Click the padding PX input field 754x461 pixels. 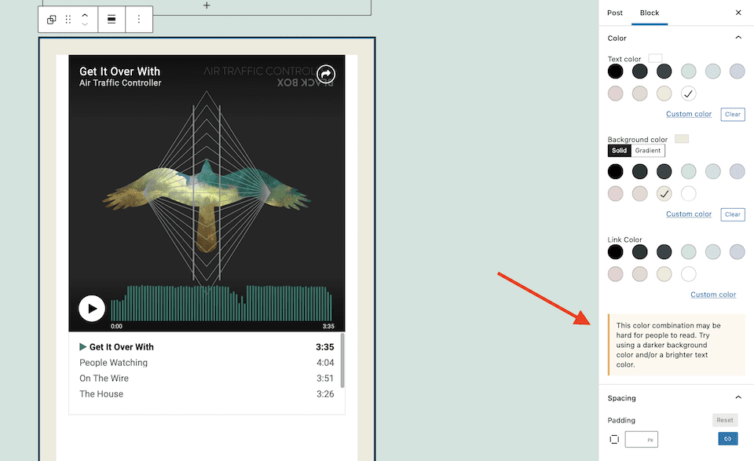pos(642,439)
